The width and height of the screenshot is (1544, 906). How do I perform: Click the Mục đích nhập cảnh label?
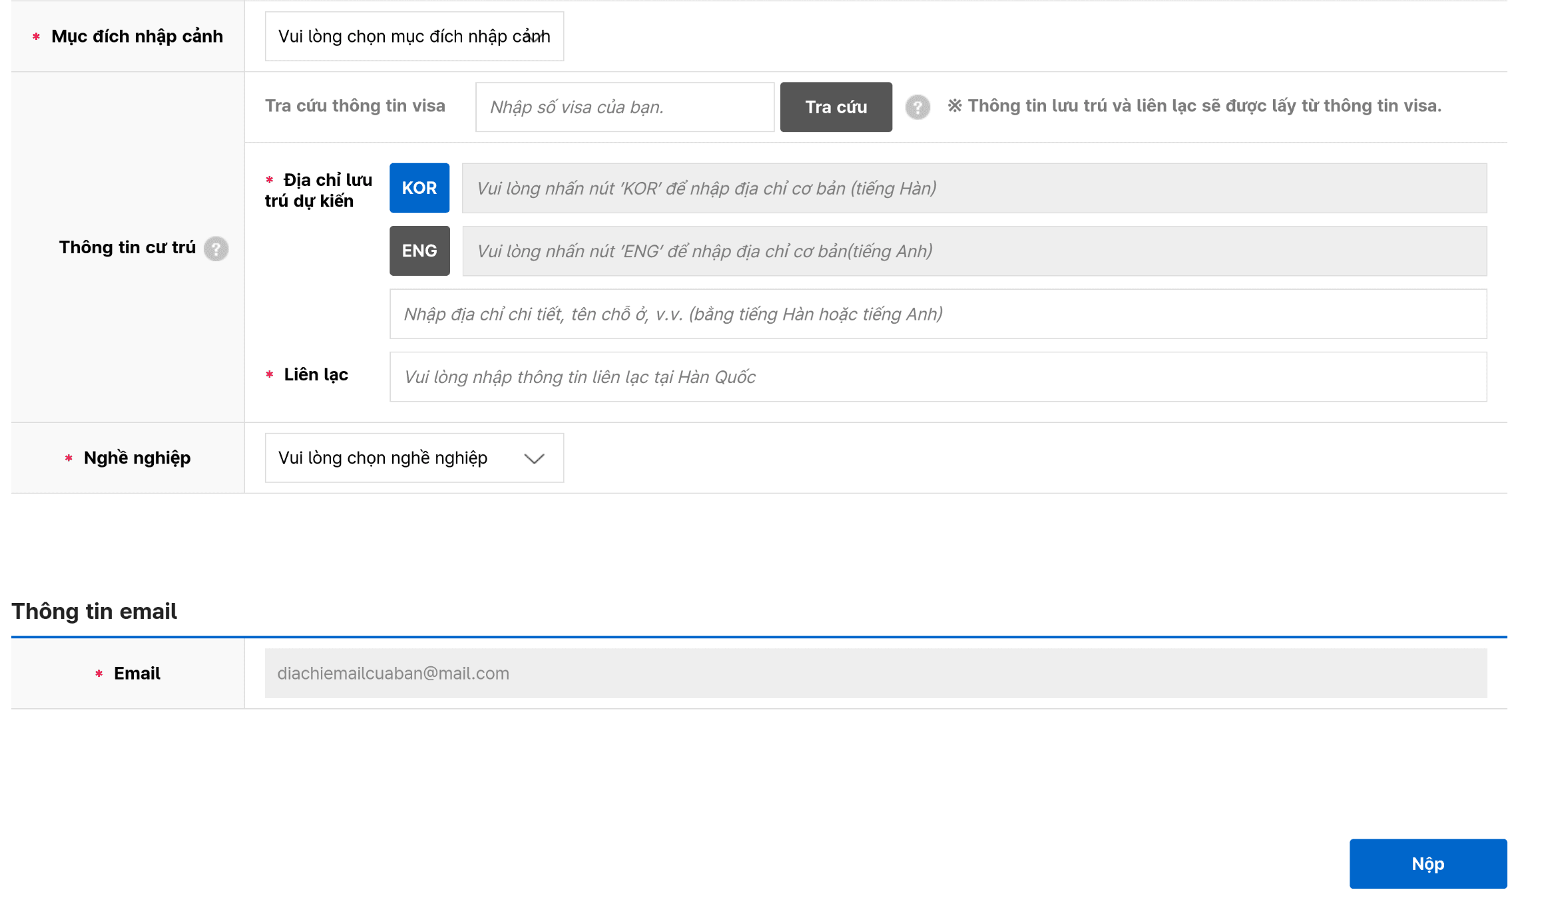click(x=136, y=37)
